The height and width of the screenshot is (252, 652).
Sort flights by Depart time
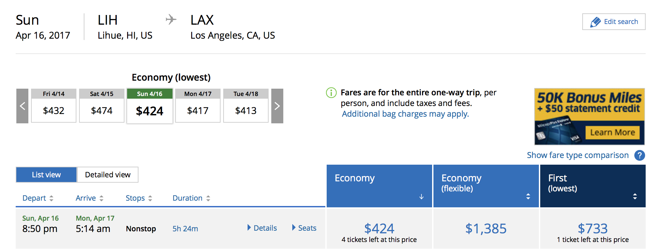tap(52, 198)
